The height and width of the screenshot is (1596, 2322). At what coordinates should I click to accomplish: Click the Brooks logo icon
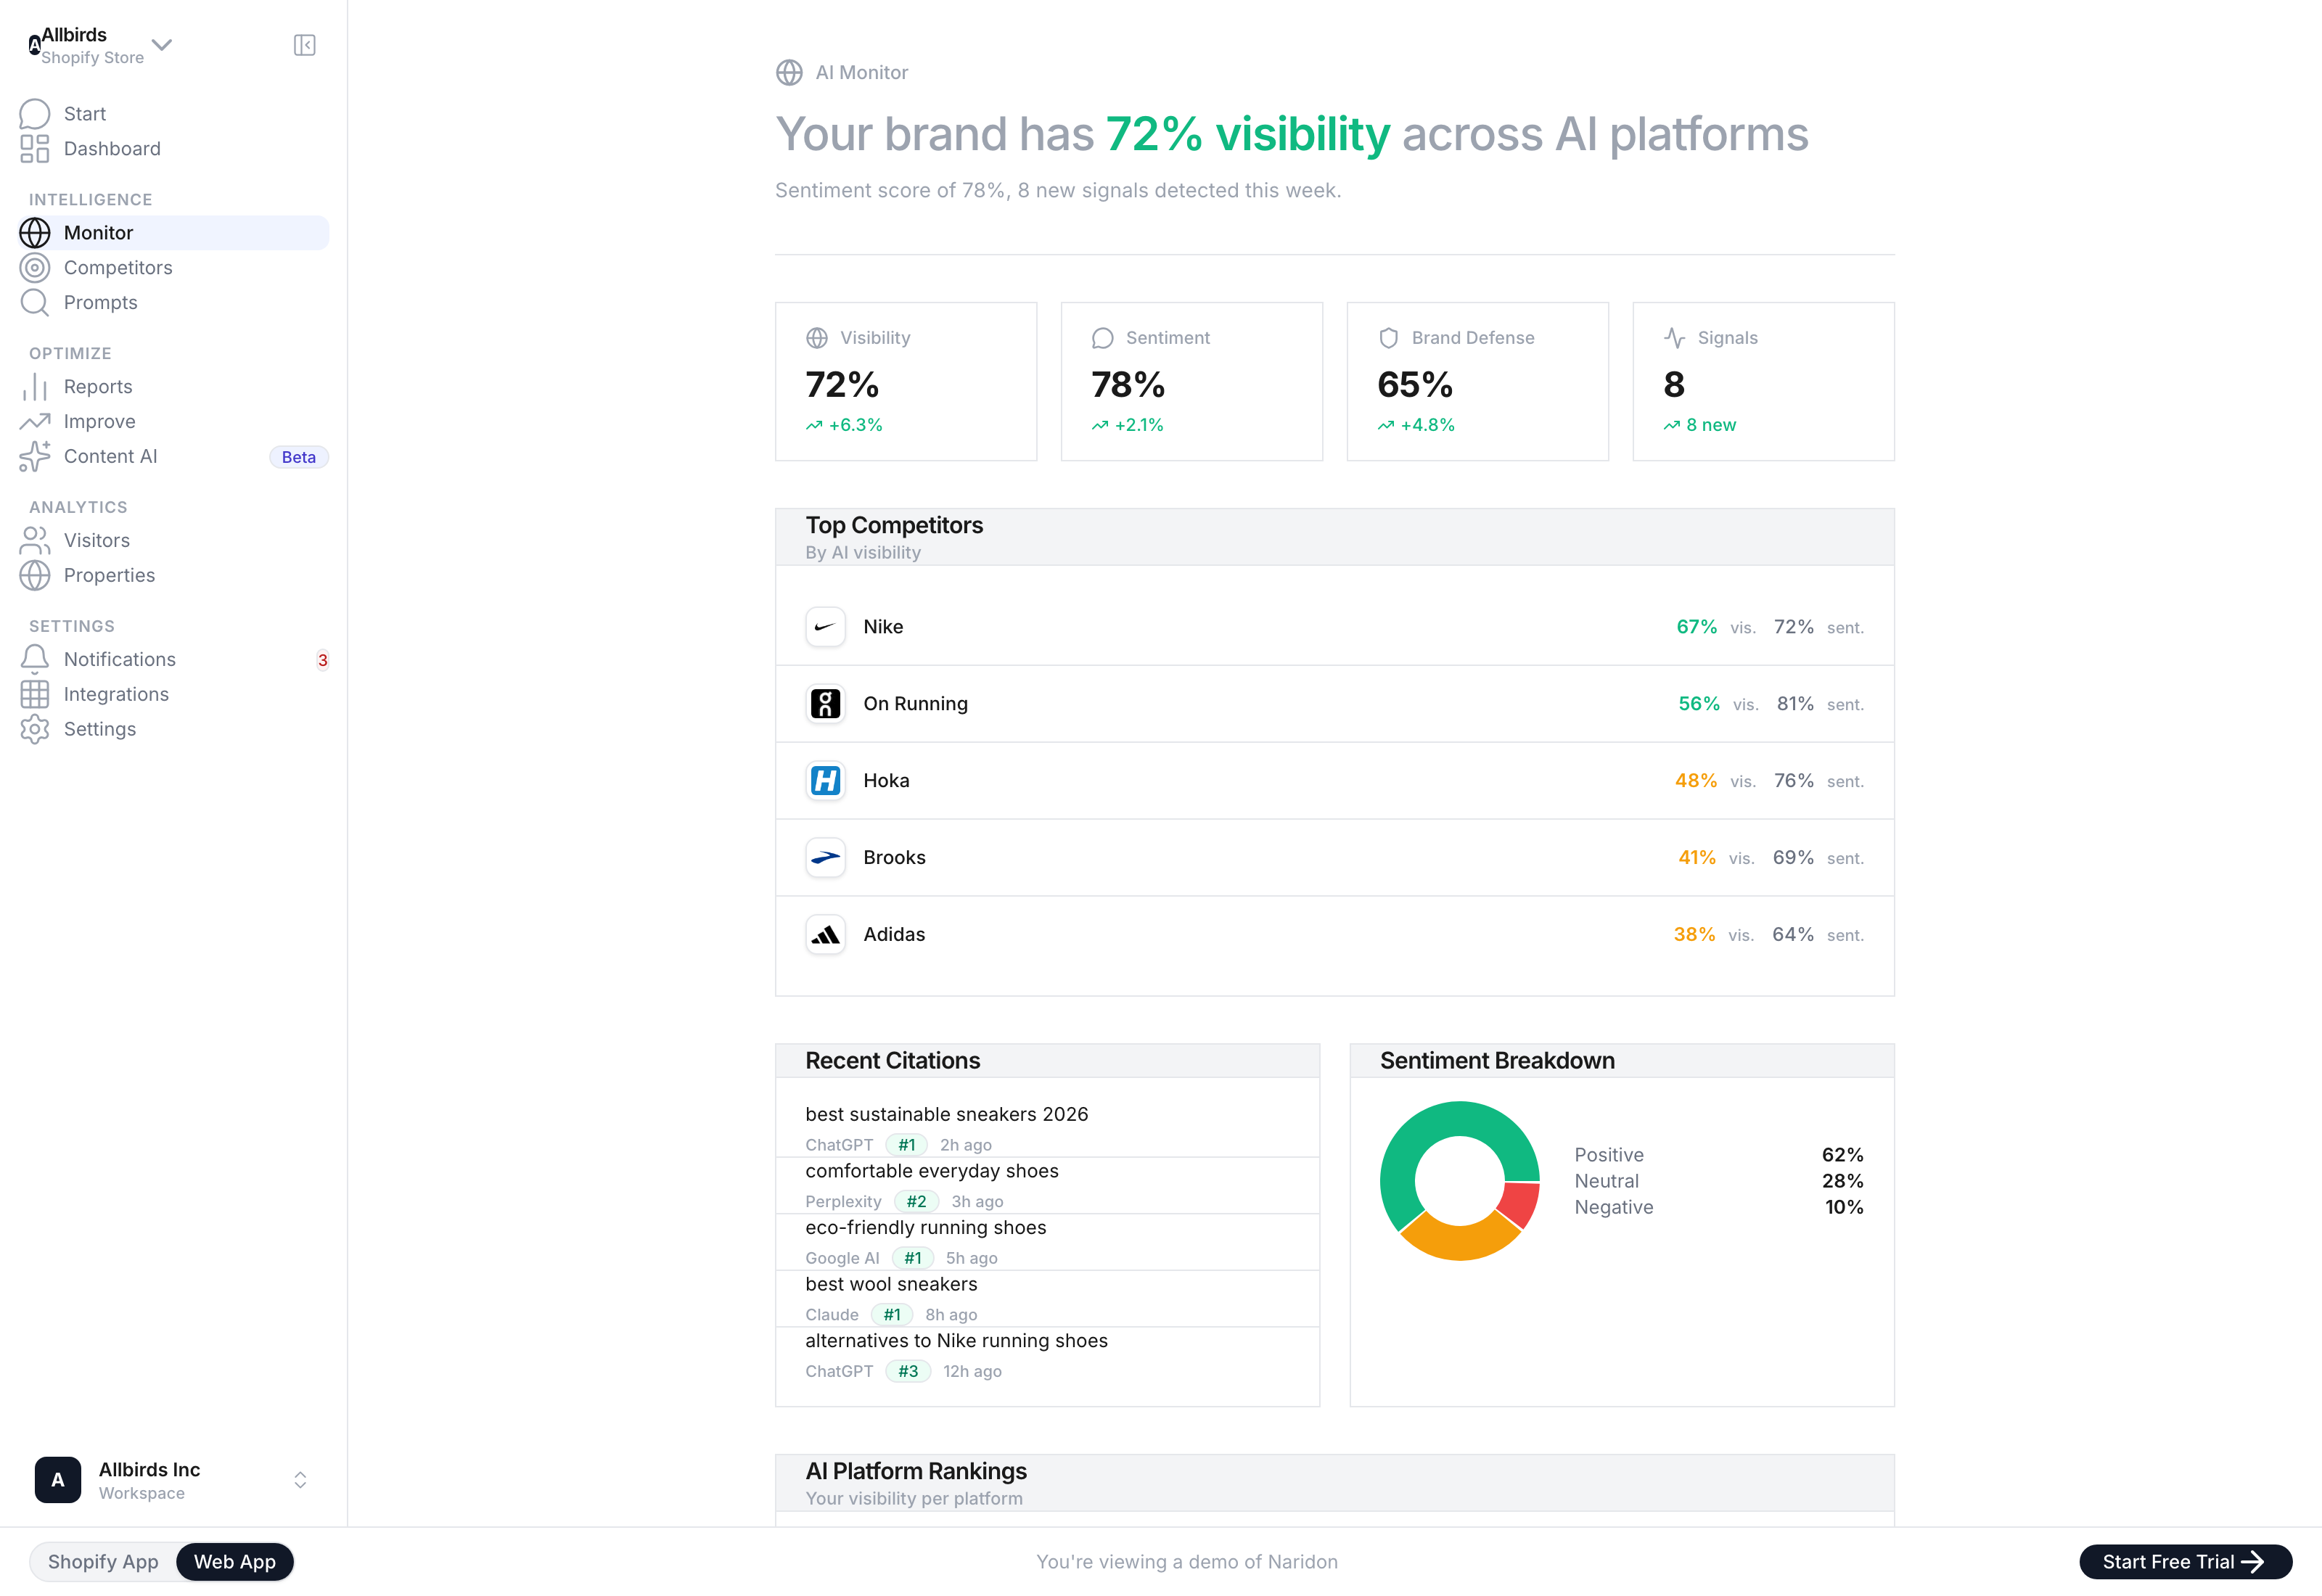pos(826,858)
